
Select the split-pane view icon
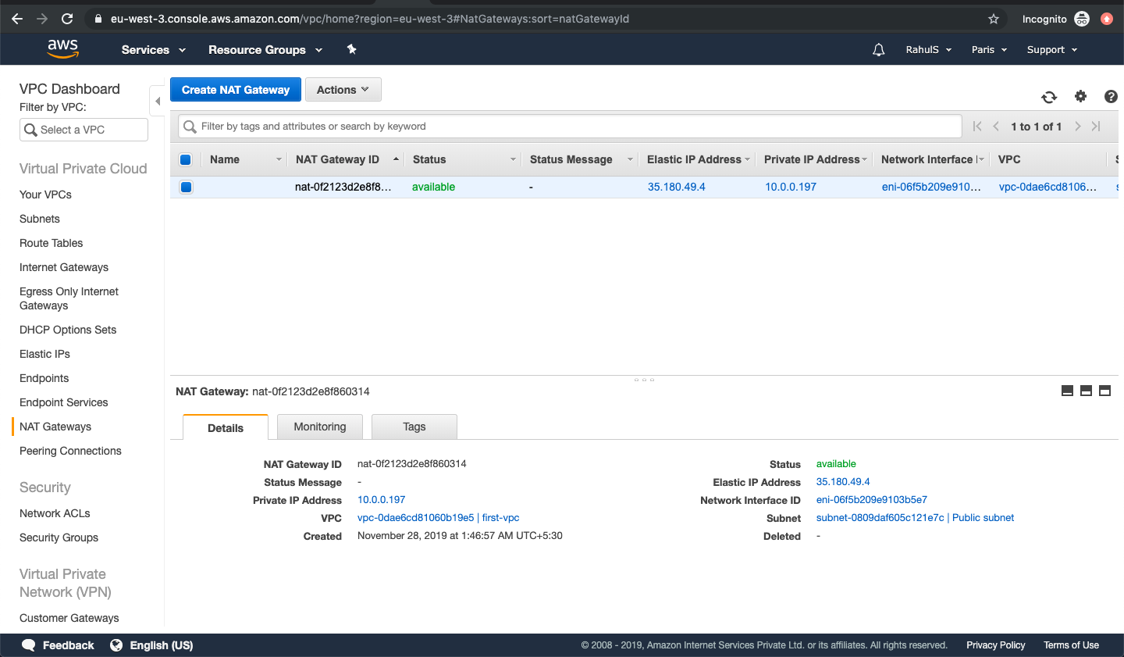(x=1086, y=391)
